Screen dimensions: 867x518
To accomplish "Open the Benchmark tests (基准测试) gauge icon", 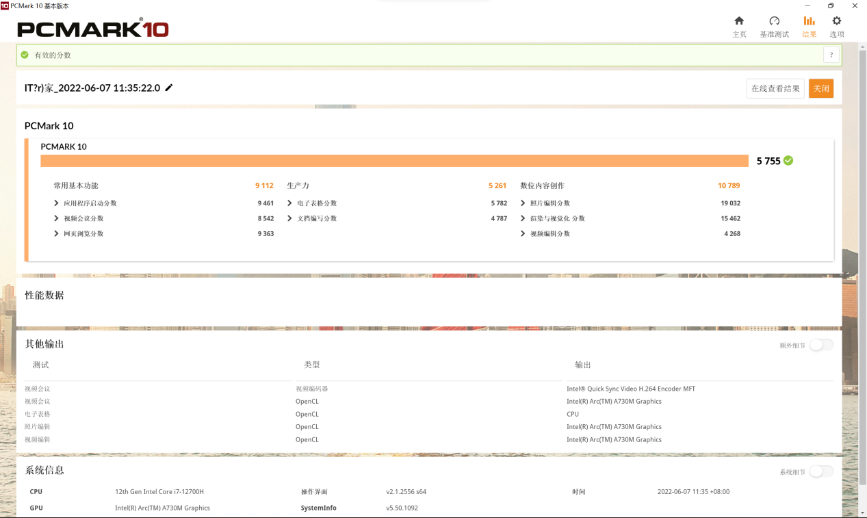I will pyautogui.click(x=774, y=21).
